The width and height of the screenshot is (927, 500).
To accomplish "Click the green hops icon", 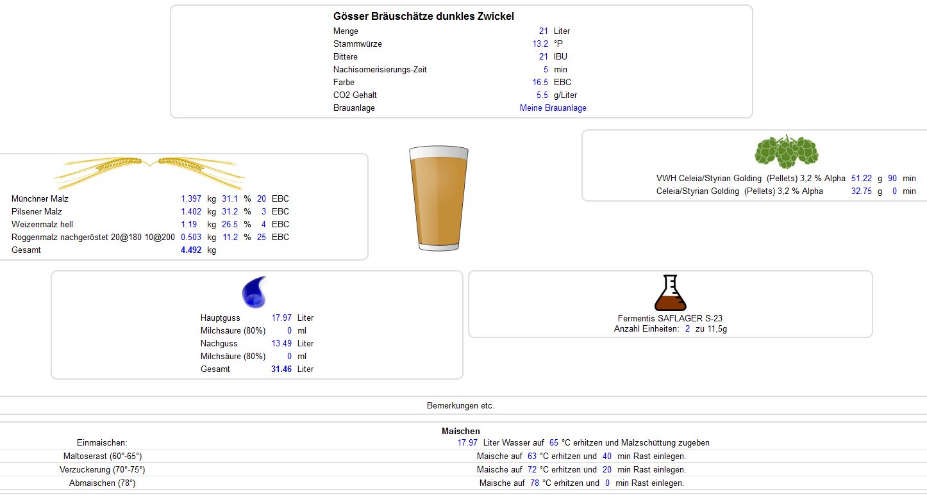I will pyautogui.click(x=786, y=152).
